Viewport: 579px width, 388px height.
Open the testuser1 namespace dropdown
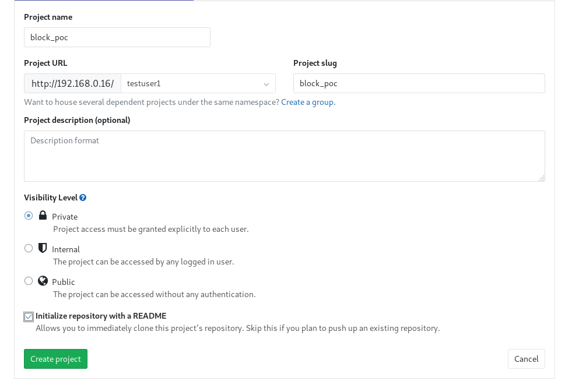[198, 83]
